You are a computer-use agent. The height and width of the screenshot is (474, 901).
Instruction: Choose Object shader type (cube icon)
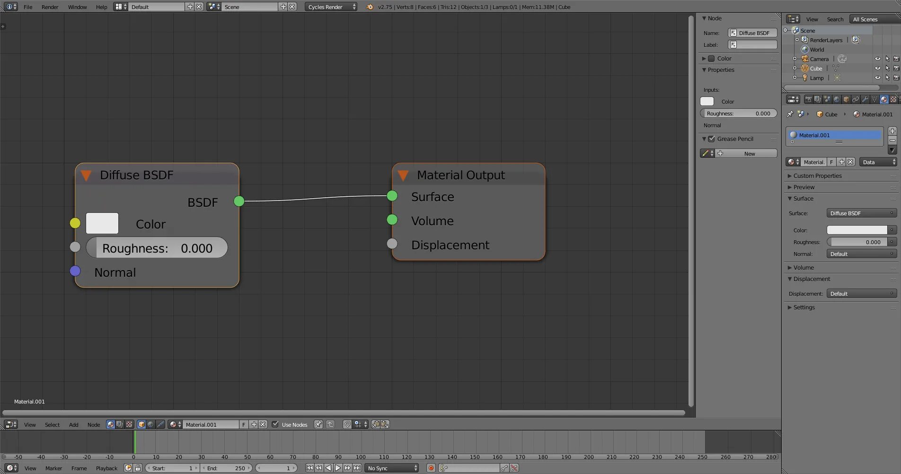click(x=141, y=424)
